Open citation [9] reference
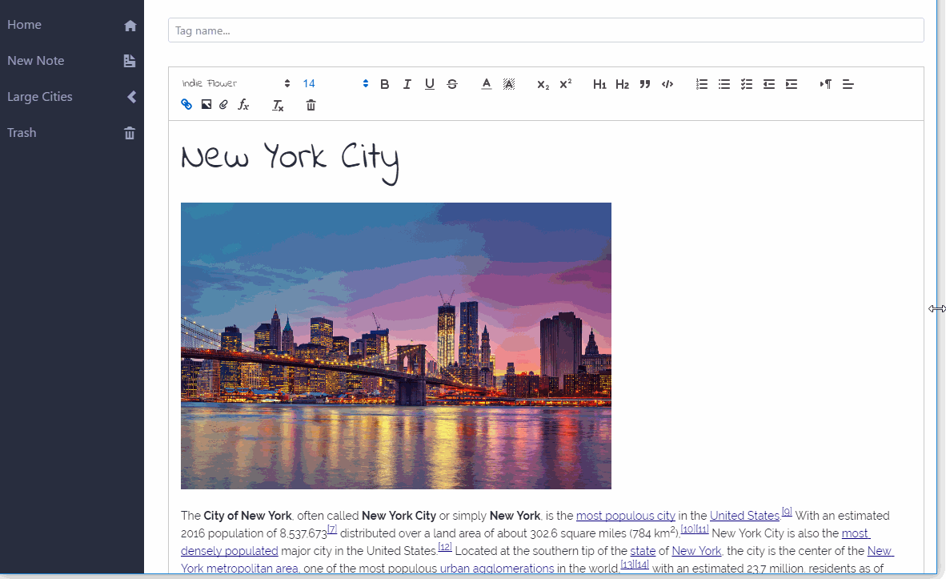Image resolution: width=946 pixels, height=579 pixels. coord(787,512)
